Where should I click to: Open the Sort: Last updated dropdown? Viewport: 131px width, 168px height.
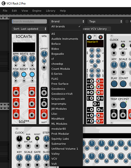coord(29,29)
